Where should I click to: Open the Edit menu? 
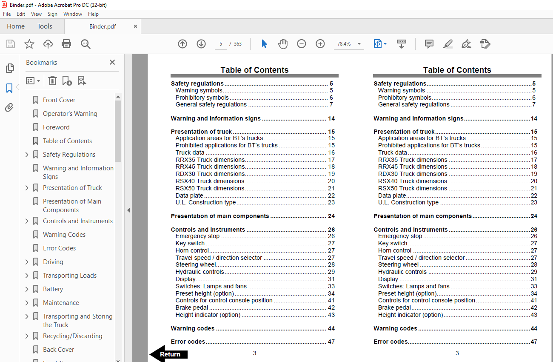click(21, 14)
